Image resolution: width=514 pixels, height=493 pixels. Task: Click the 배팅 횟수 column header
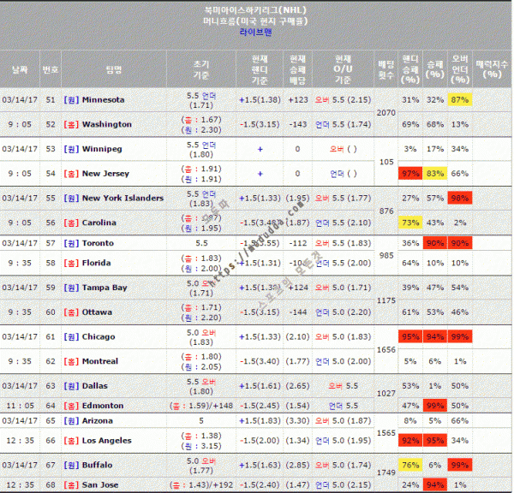click(x=385, y=69)
